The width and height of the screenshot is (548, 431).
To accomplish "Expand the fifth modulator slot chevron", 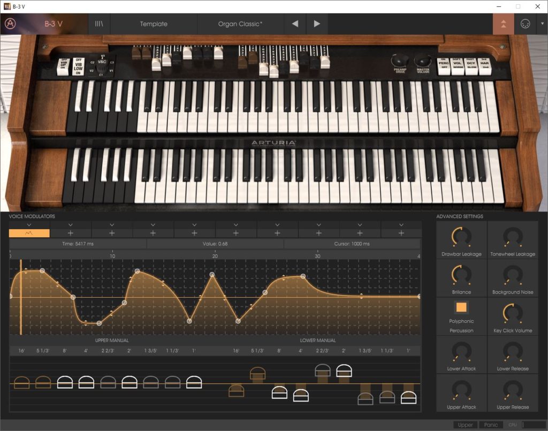I will (x=194, y=225).
